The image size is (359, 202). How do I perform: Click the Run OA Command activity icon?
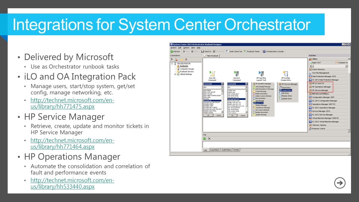(212, 73)
